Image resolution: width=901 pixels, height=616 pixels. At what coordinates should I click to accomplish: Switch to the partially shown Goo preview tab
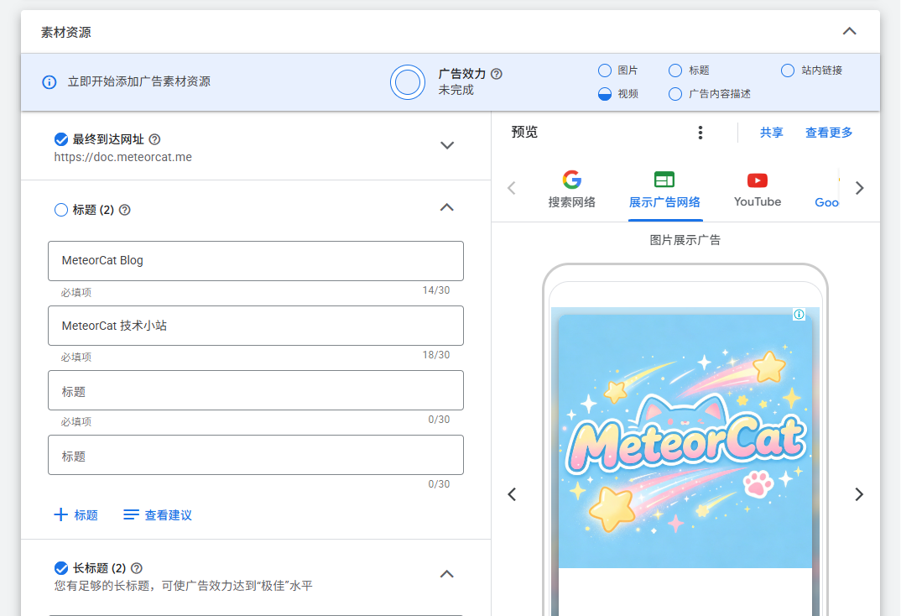coord(826,202)
